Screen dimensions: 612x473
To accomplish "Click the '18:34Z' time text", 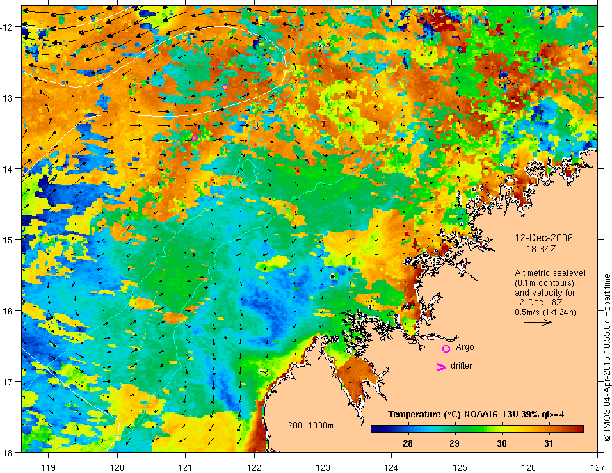I will click(x=540, y=249).
